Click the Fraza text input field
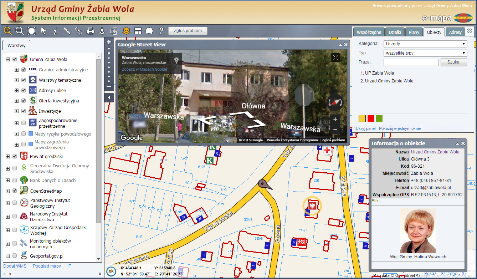Screen dimensions: 477x279 (411, 62)
